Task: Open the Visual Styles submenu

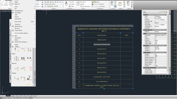Action: [24, 38]
